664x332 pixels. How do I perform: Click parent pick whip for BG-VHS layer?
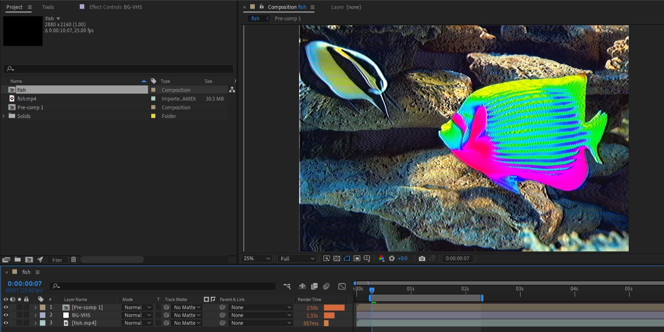222,315
